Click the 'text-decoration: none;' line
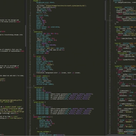136x136 pixels. (x=45, y=69)
